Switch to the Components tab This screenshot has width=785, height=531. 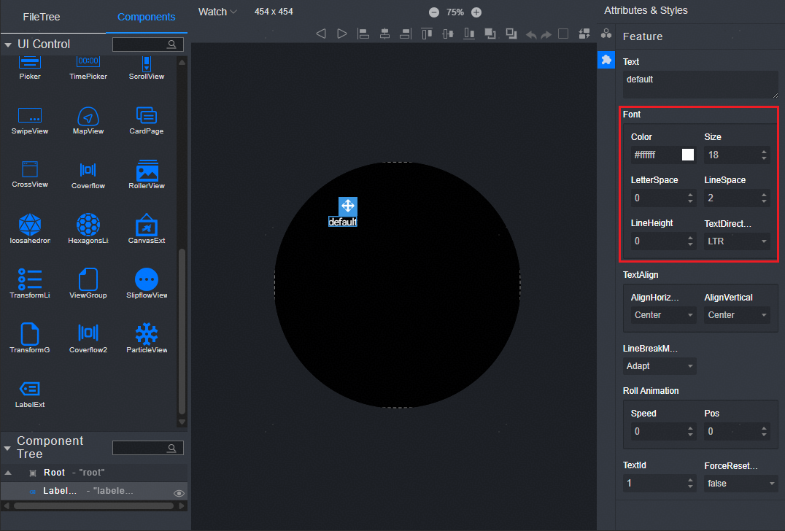pos(146,17)
